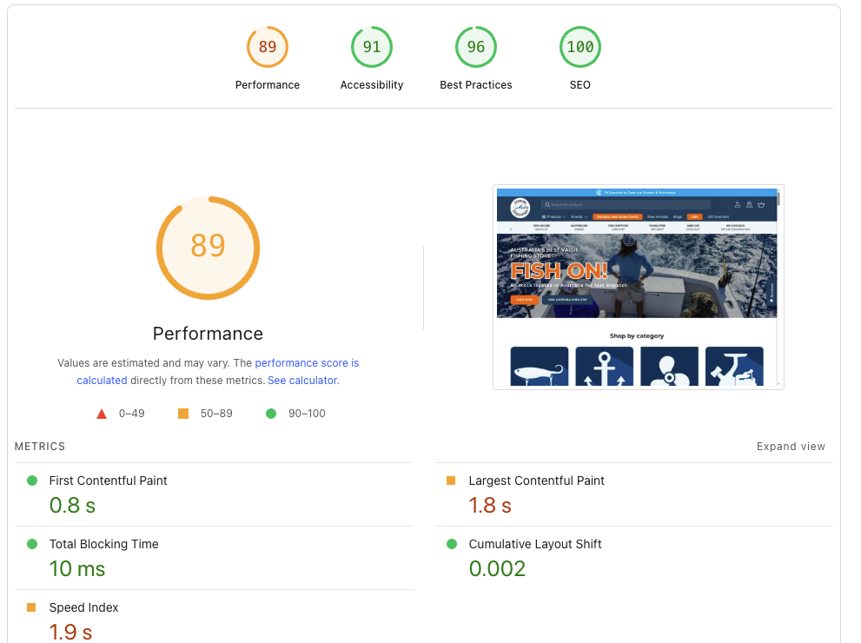Click orange square beside Largest Contentful Paint
The image size is (861, 643).
[x=451, y=481]
